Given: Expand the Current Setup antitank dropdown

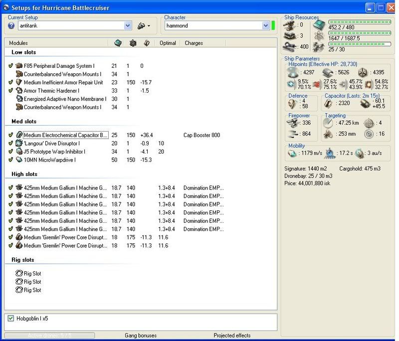Looking at the screenshot, I should pos(128,25).
